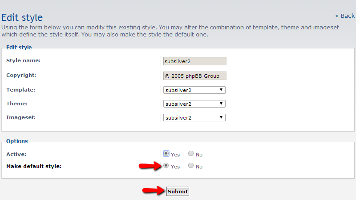
Task: Click the Copyright text field
Action: pyautogui.click(x=195, y=76)
